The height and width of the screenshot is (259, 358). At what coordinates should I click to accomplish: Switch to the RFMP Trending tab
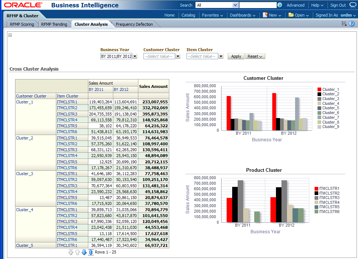[54, 24]
